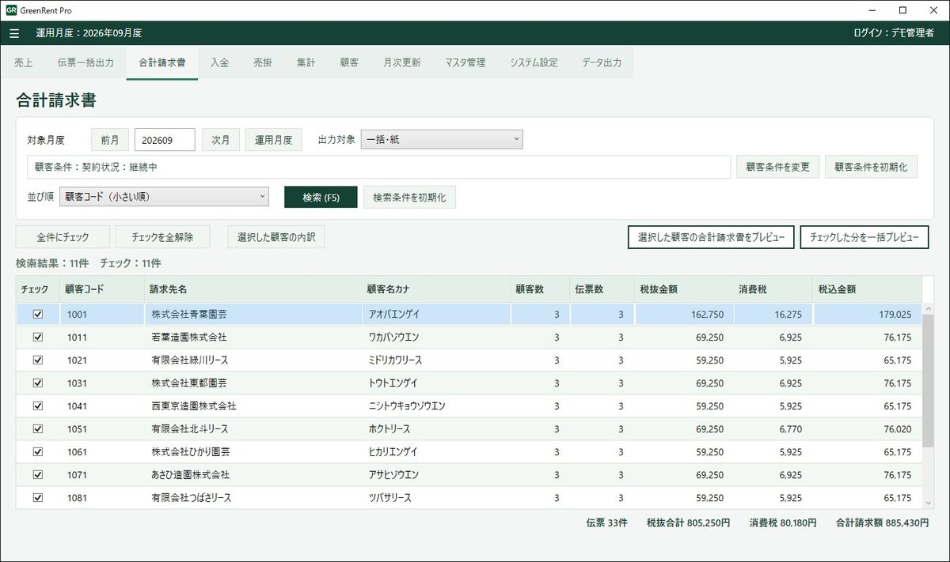
Task: Click 全件にチェック button
Action: (63, 237)
